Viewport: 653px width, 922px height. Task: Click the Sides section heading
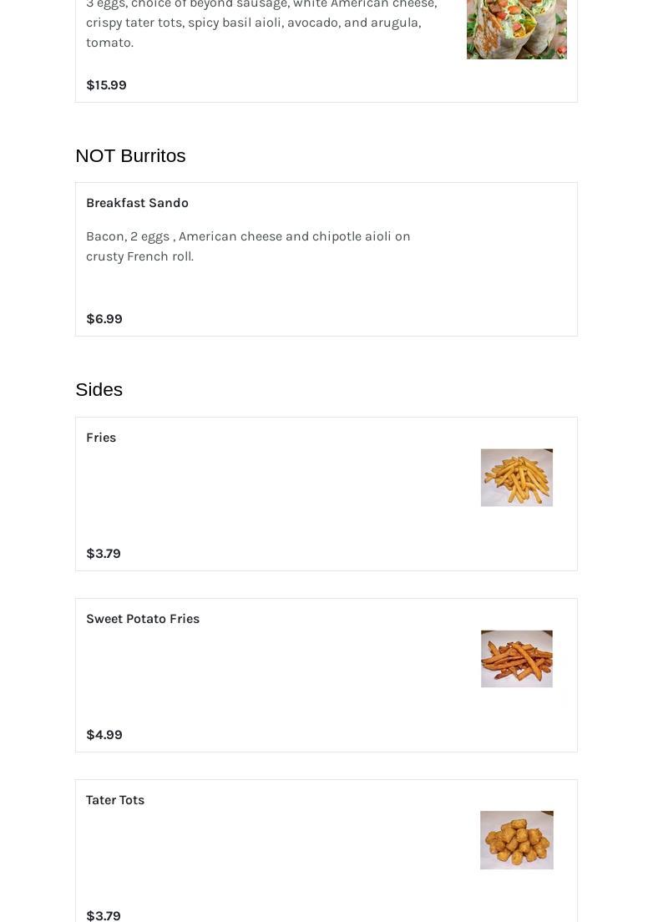pos(99,390)
